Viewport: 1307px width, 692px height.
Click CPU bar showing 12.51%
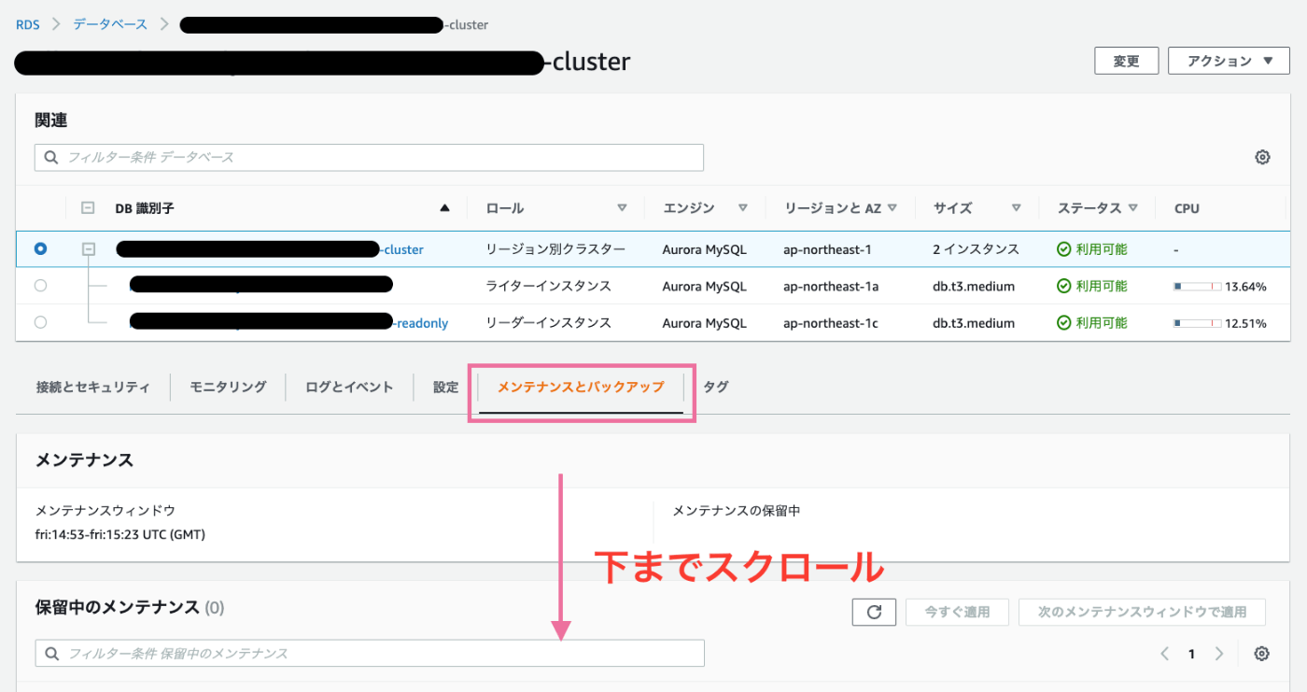[1199, 323]
